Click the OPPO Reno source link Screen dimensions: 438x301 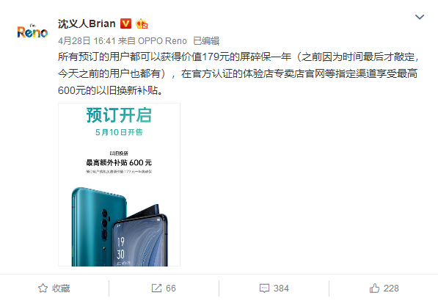(x=162, y=41)
